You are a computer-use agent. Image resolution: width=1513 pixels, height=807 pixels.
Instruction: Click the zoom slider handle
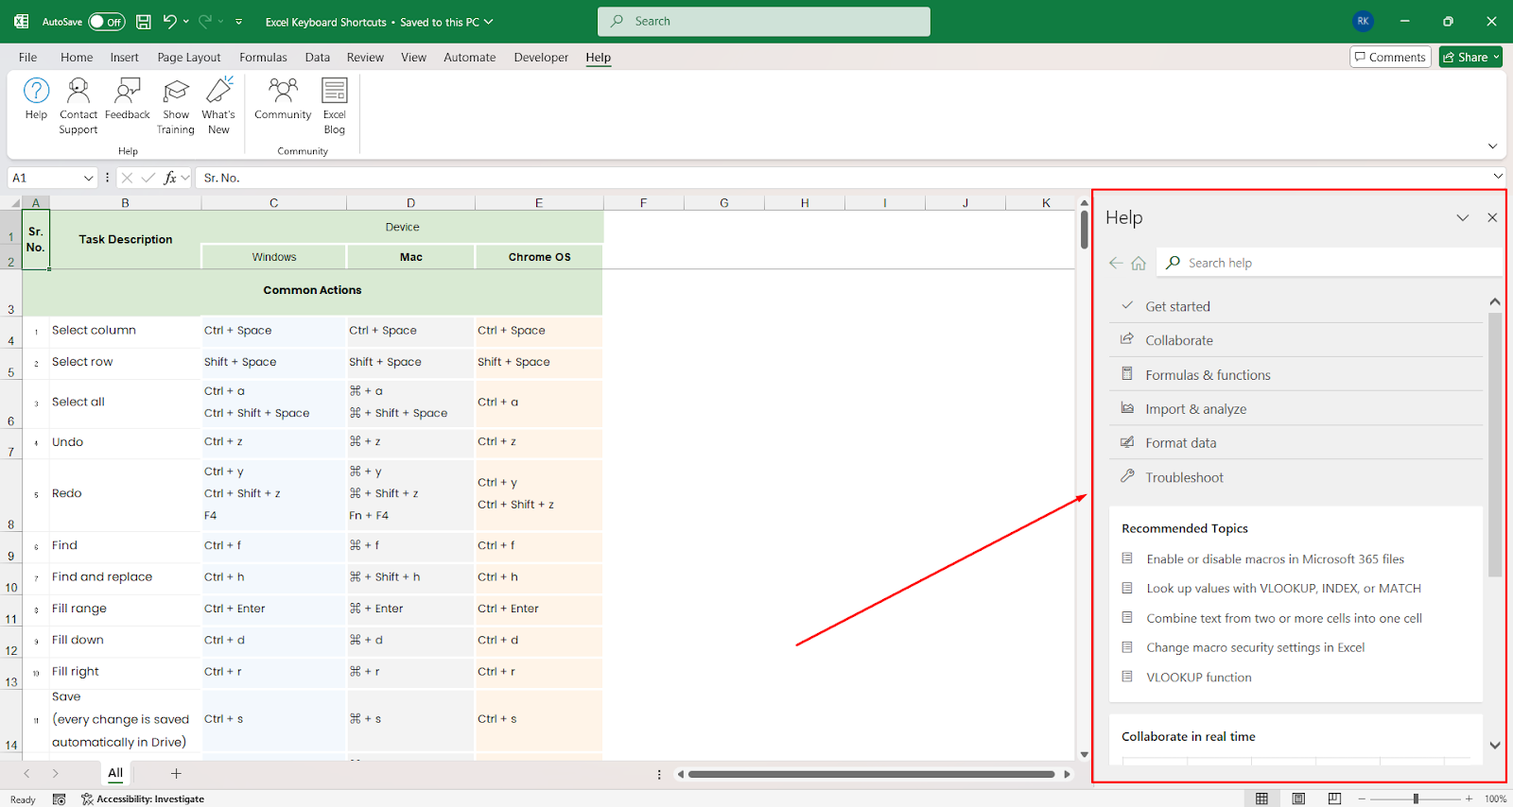tap(1416, 798)
